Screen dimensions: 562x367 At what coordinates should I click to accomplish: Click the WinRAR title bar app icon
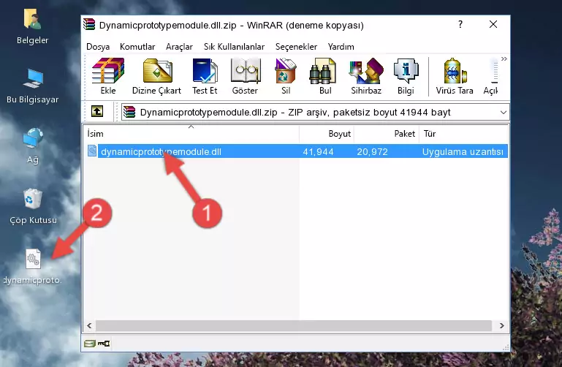click(89, 25)
